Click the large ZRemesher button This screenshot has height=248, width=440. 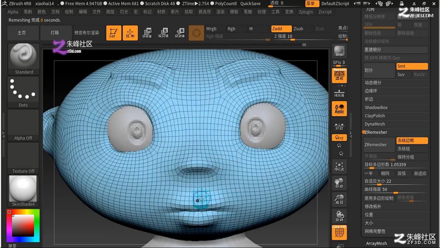tap(379, 145)
